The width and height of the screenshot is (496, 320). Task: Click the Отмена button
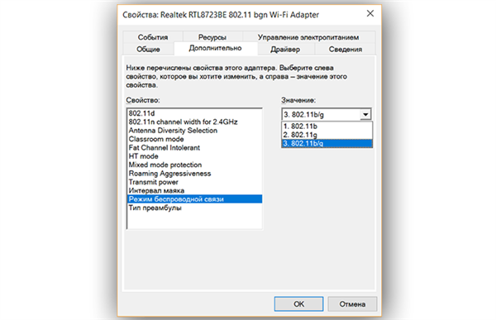click(352, 303)
